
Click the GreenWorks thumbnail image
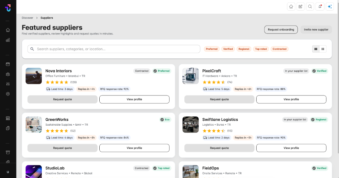(x=34, y=125)
